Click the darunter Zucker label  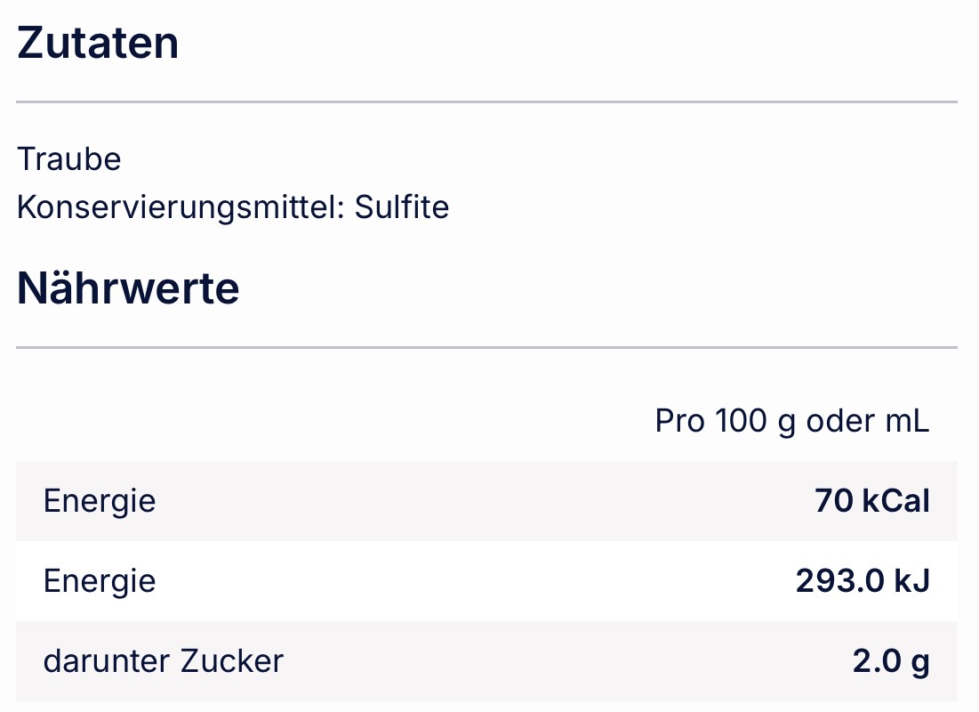(164, 661)
